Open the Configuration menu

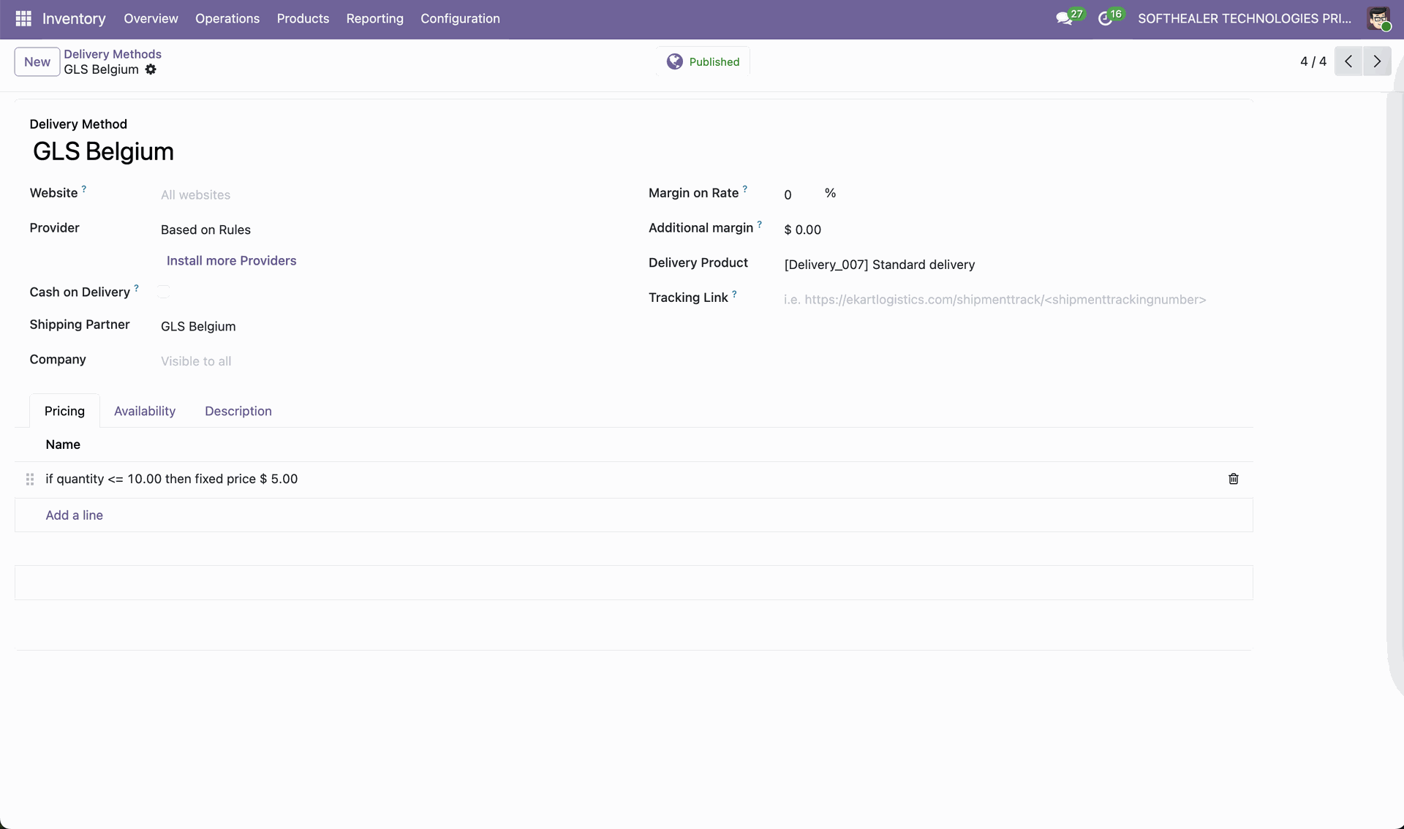pyautogui.click(x=460, y=18)
